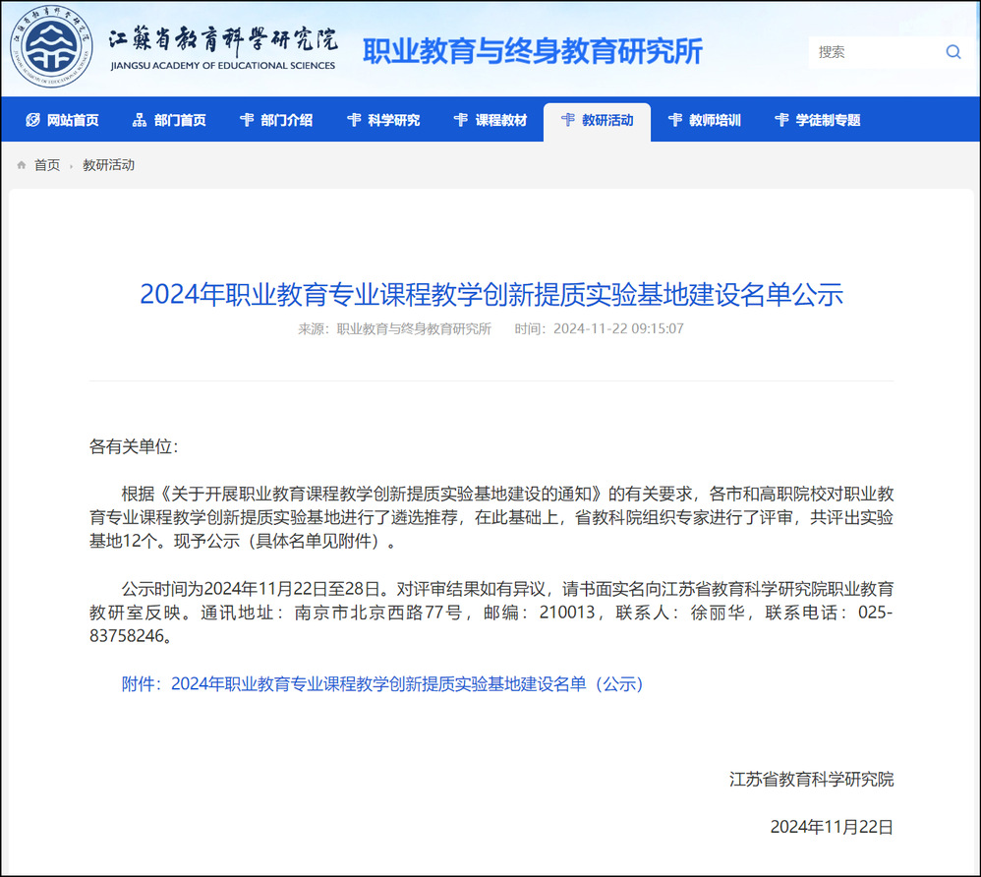Open the 教师培训 menu item
This screenshot has width=981, height=877.
tap(705, 120)
